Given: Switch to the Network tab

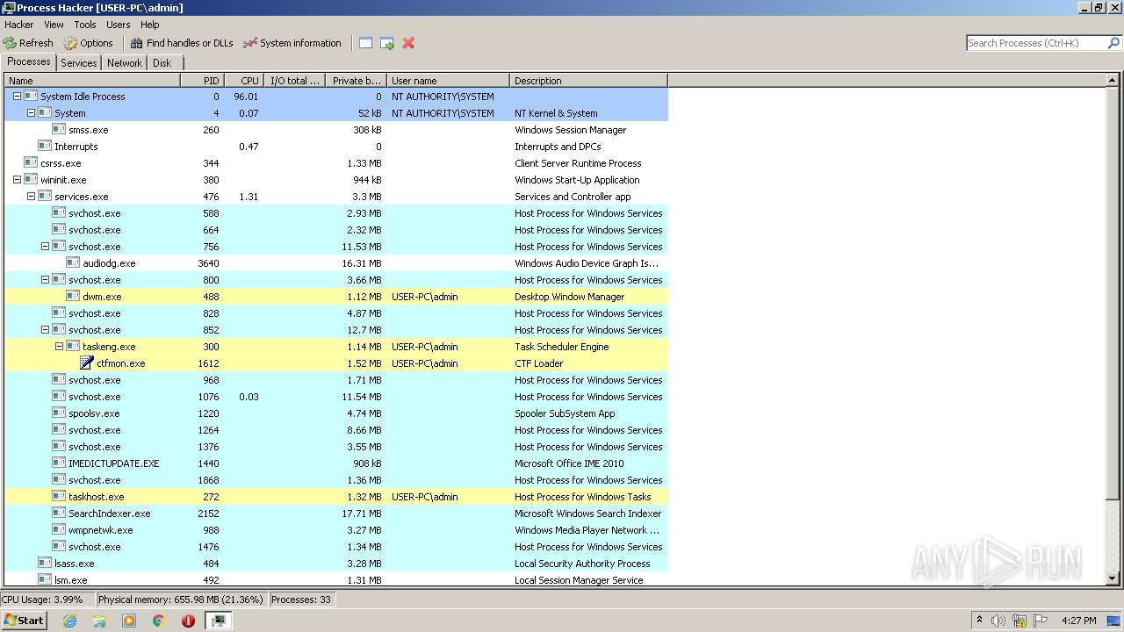Looking at the screenshot, I should (125, 63).
